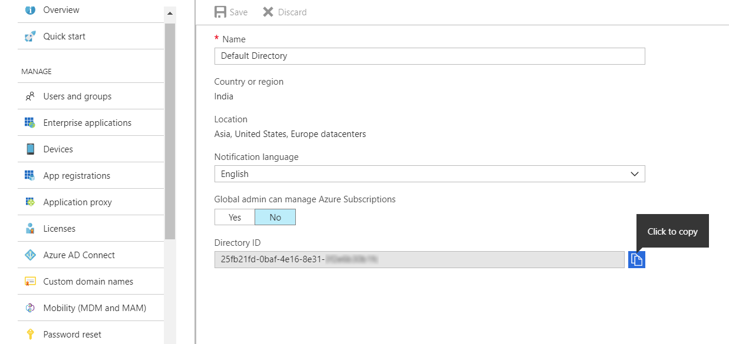Click the Asia, United States, Europe datacenters text
Viewport: 729px width, 344px height.
click(290, 134)
